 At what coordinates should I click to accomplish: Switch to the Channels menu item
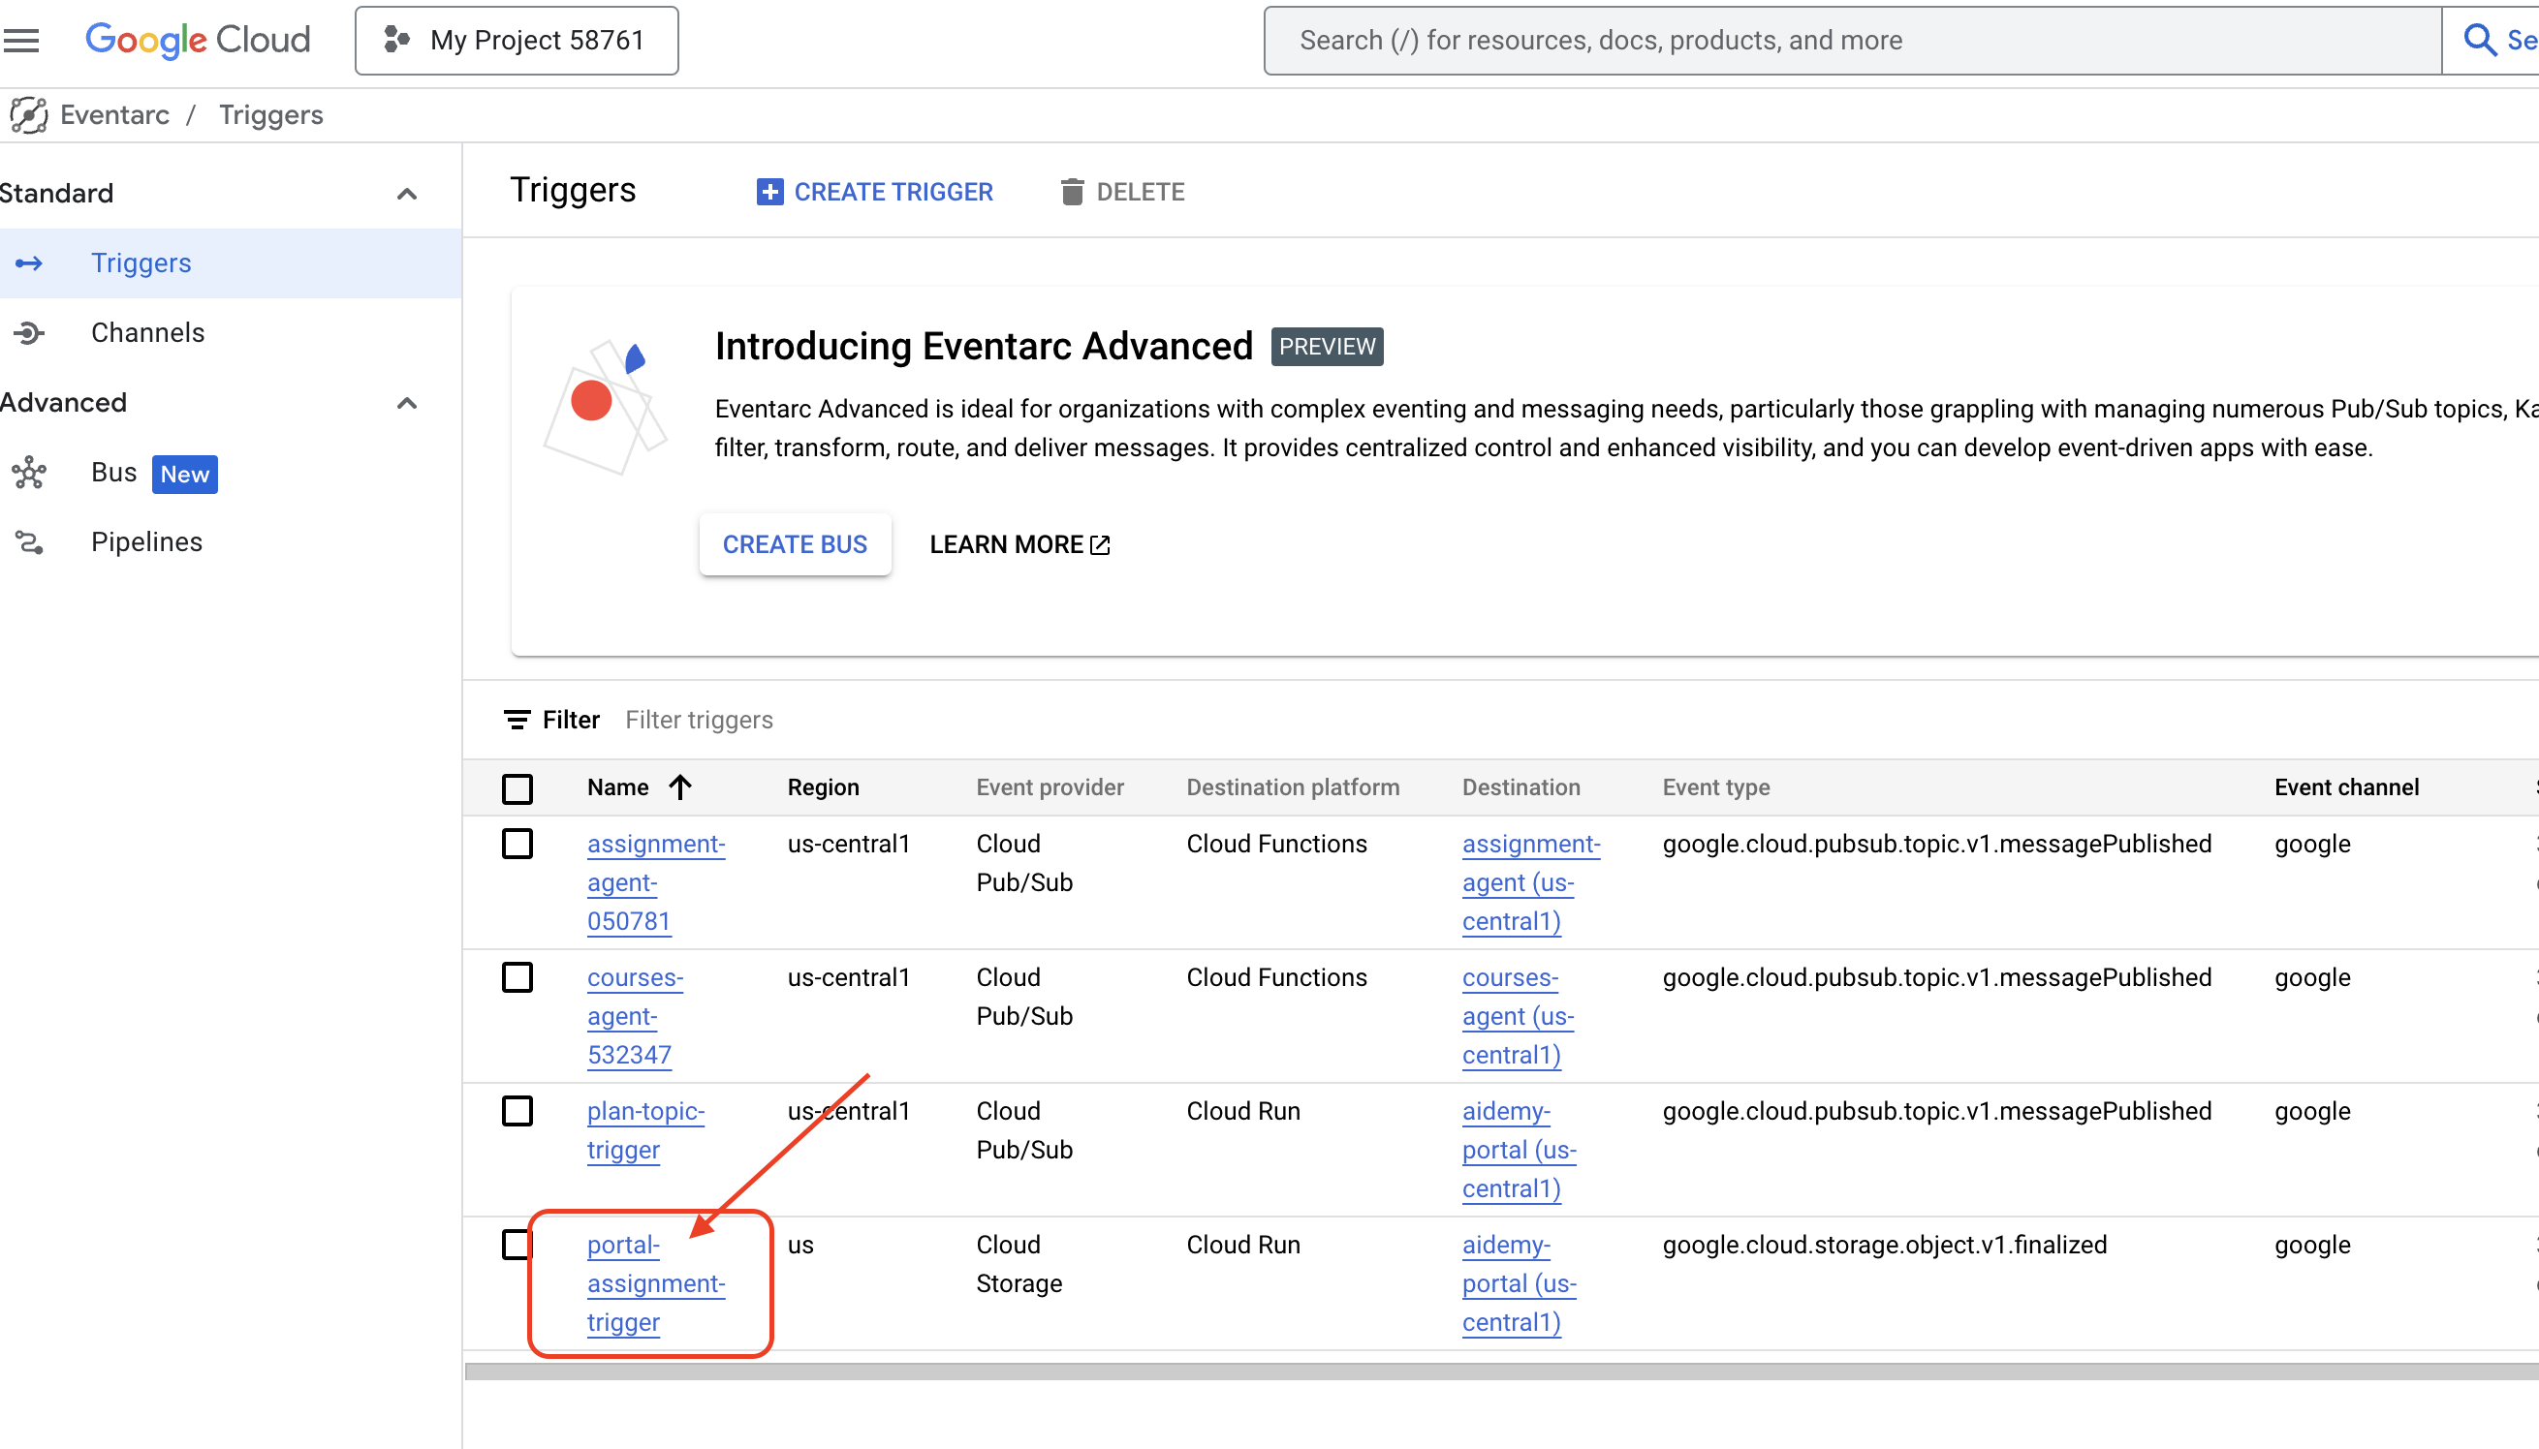click(148, 333)
